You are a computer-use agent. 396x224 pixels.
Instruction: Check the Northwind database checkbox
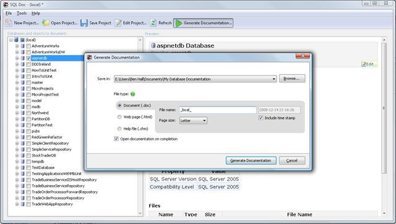tap(28, 113)
